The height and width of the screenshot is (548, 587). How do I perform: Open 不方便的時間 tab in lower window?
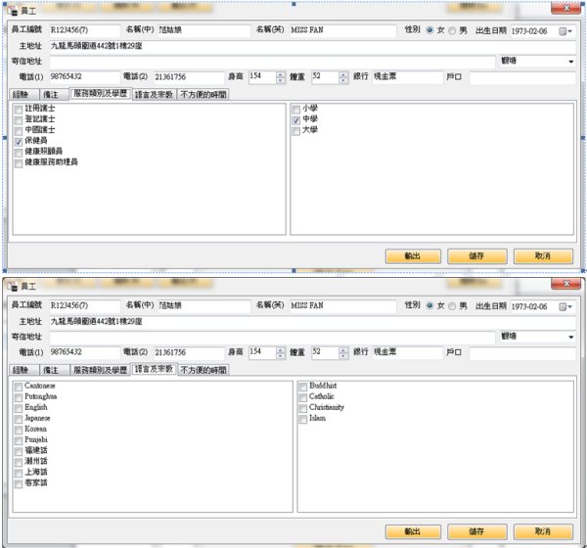(203, 370)
